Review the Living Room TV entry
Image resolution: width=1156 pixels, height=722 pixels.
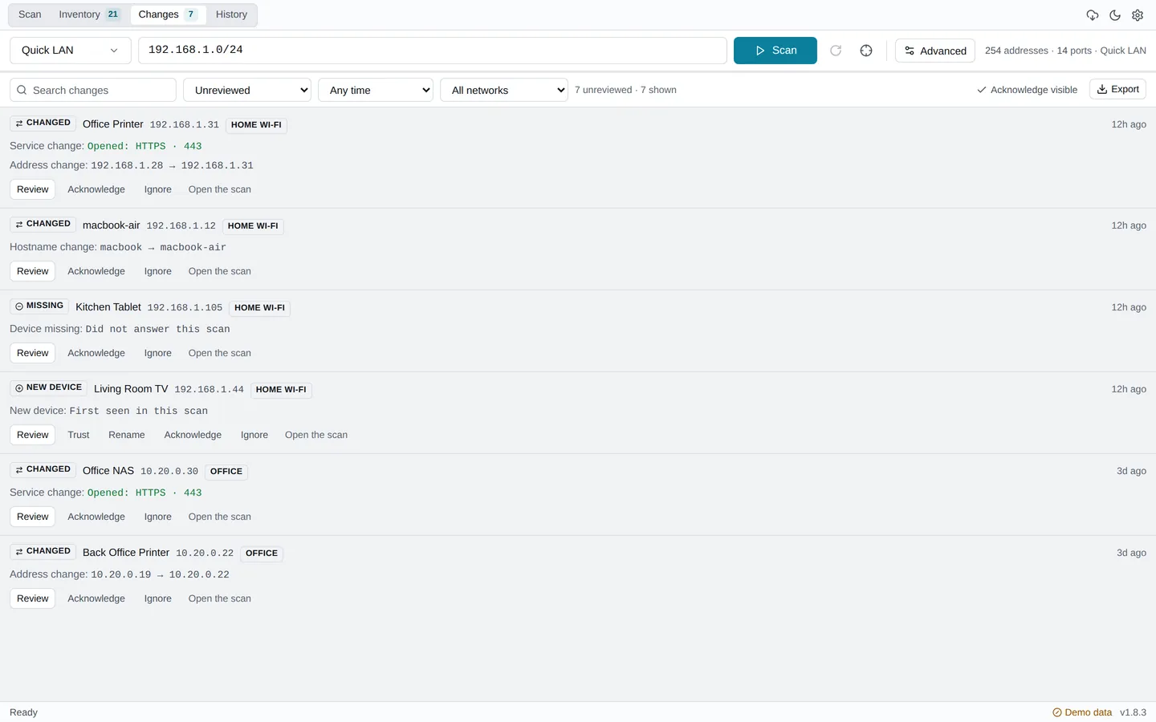(x=33, y=435)
